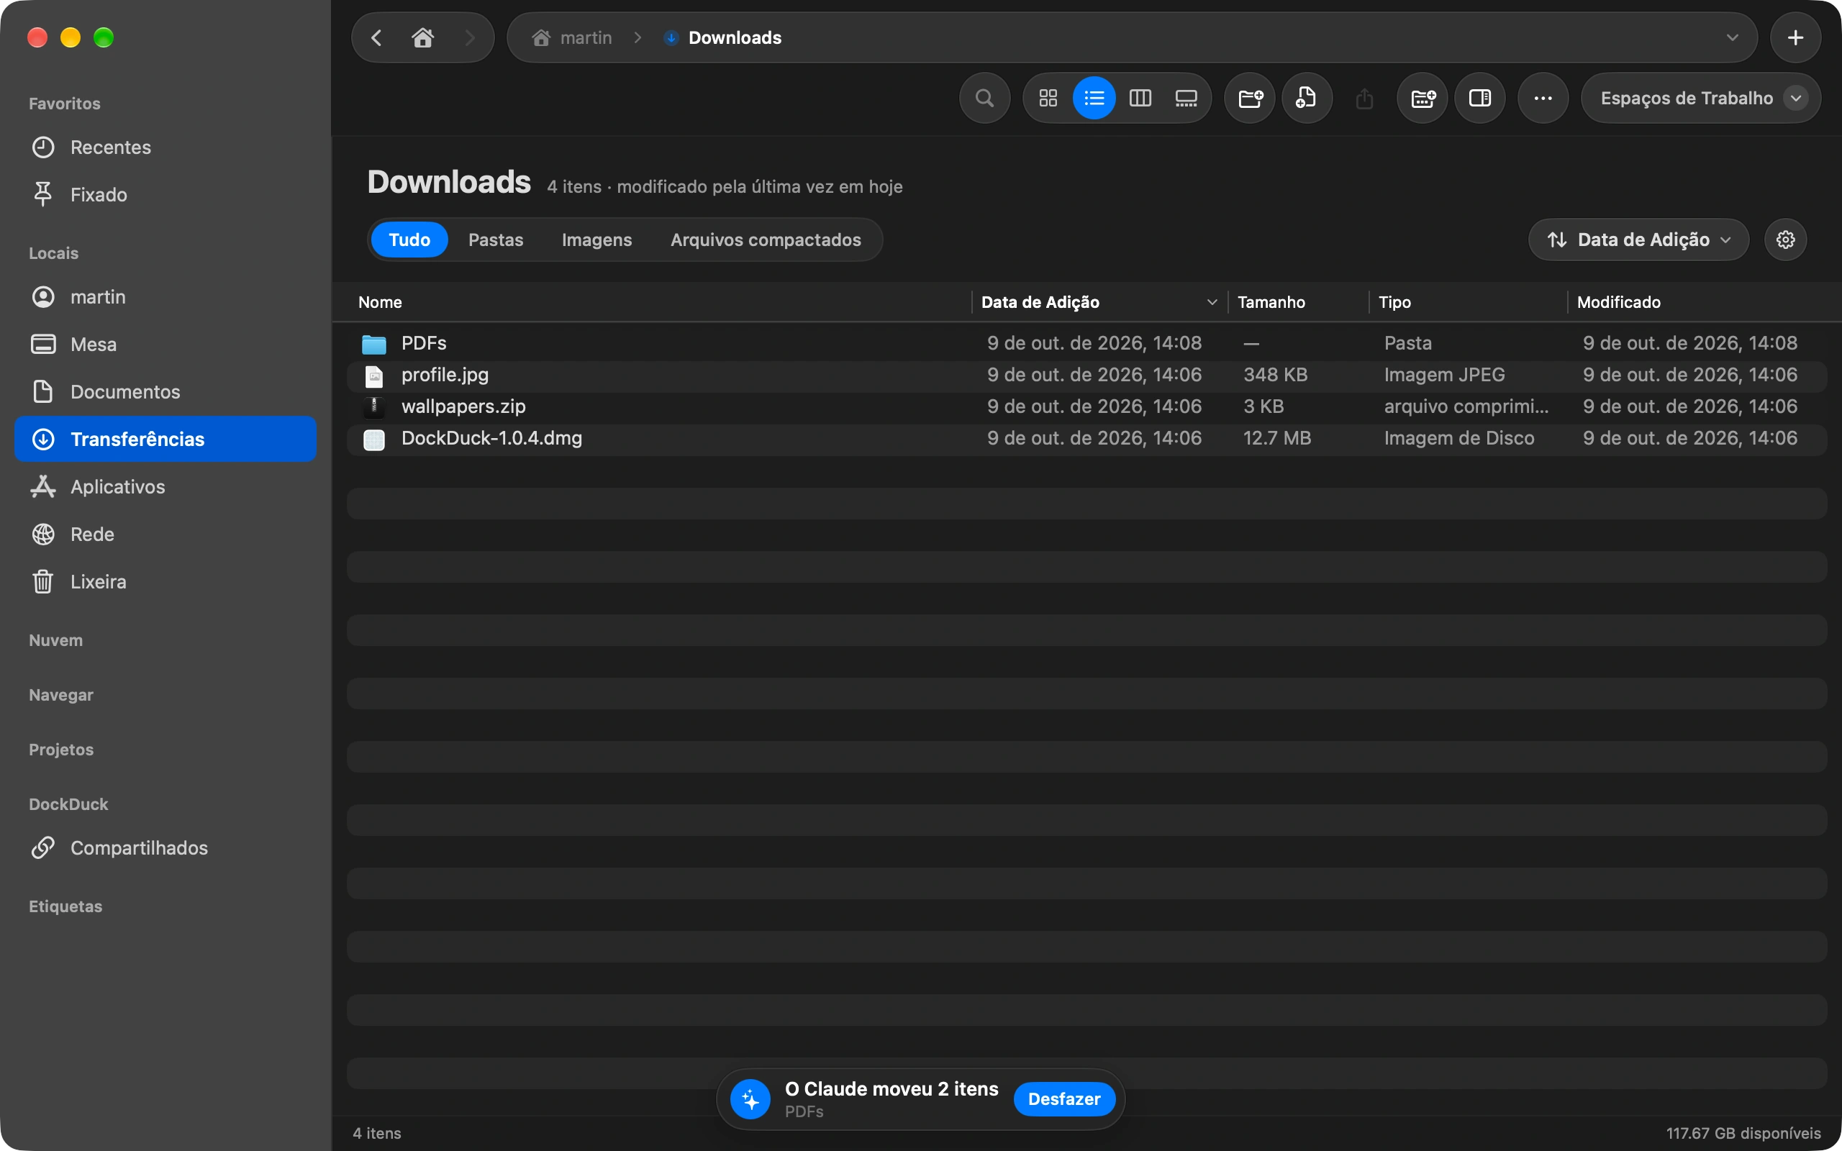Go forward with the right arrow
The width and height of the screenshot is (1842, 1151).
click(470, 37)
